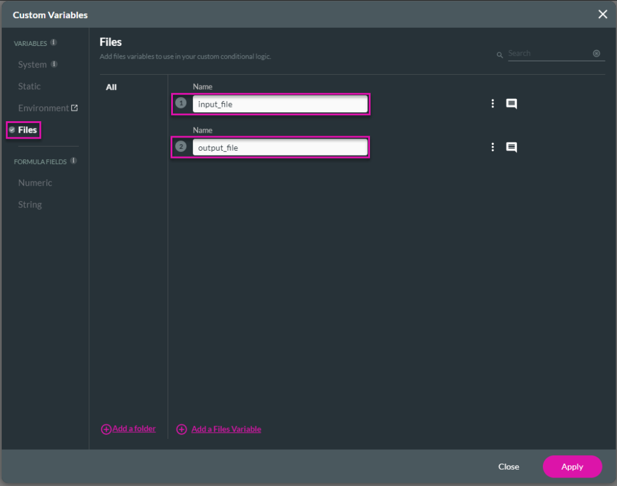
Task: Click the external link icon beside Environment
Action: coord(75,108)
